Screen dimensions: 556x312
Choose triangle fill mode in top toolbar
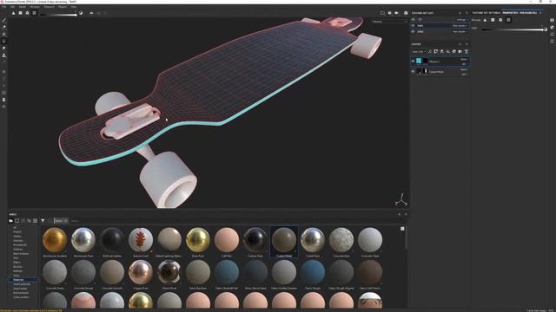click(14, 13)
